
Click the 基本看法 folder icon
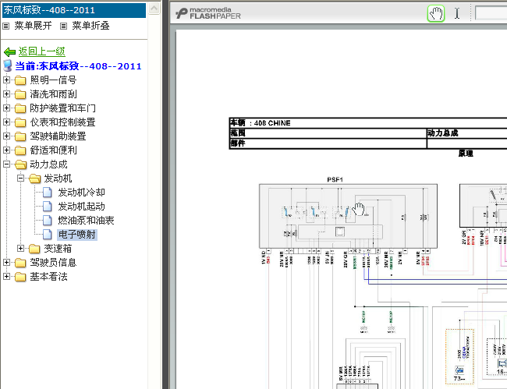(20, 277)
